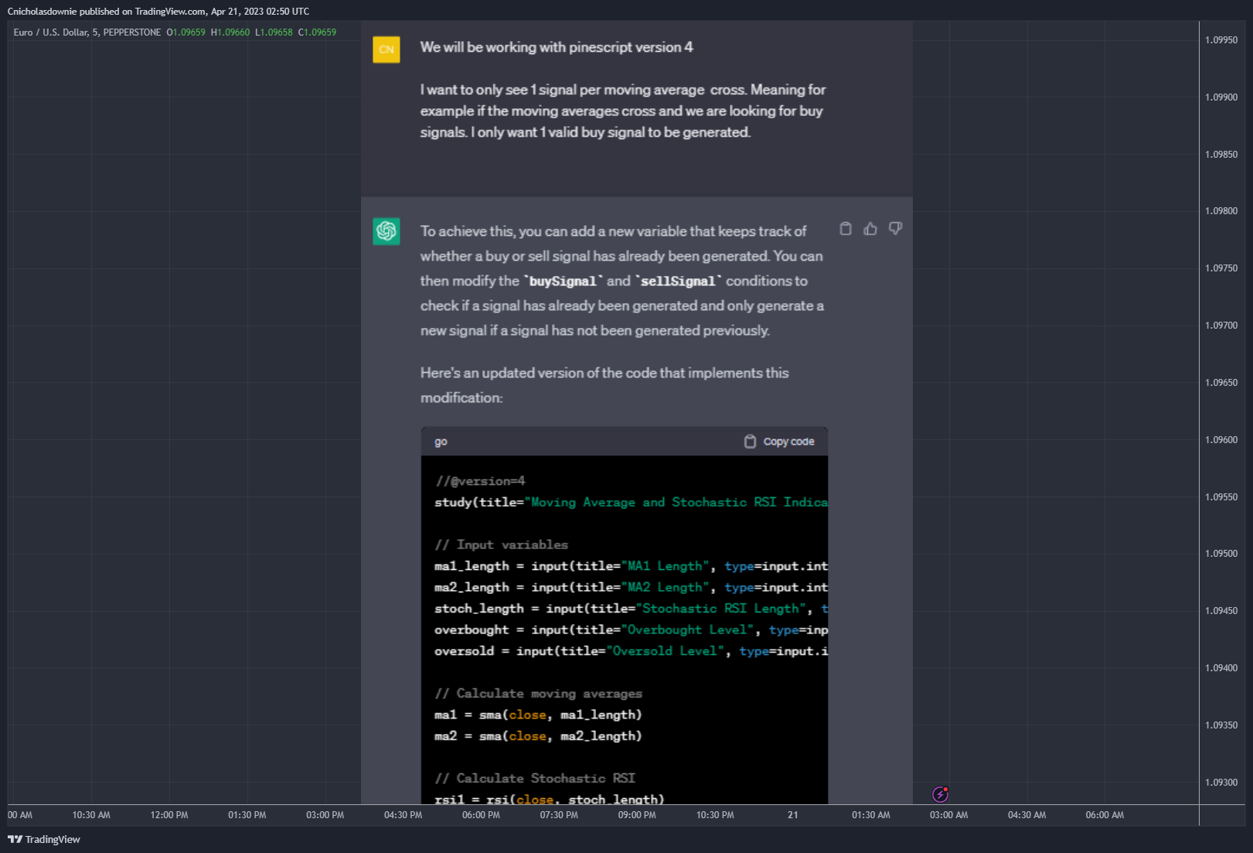The height and width of the screenshot is (853, 1253).
Task: Click the 21 date label on time axis
Action: [x=793, y=815]
